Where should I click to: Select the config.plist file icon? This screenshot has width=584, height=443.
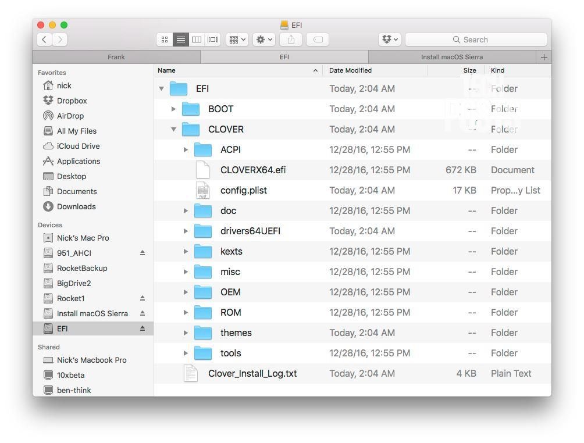(203, 190)
